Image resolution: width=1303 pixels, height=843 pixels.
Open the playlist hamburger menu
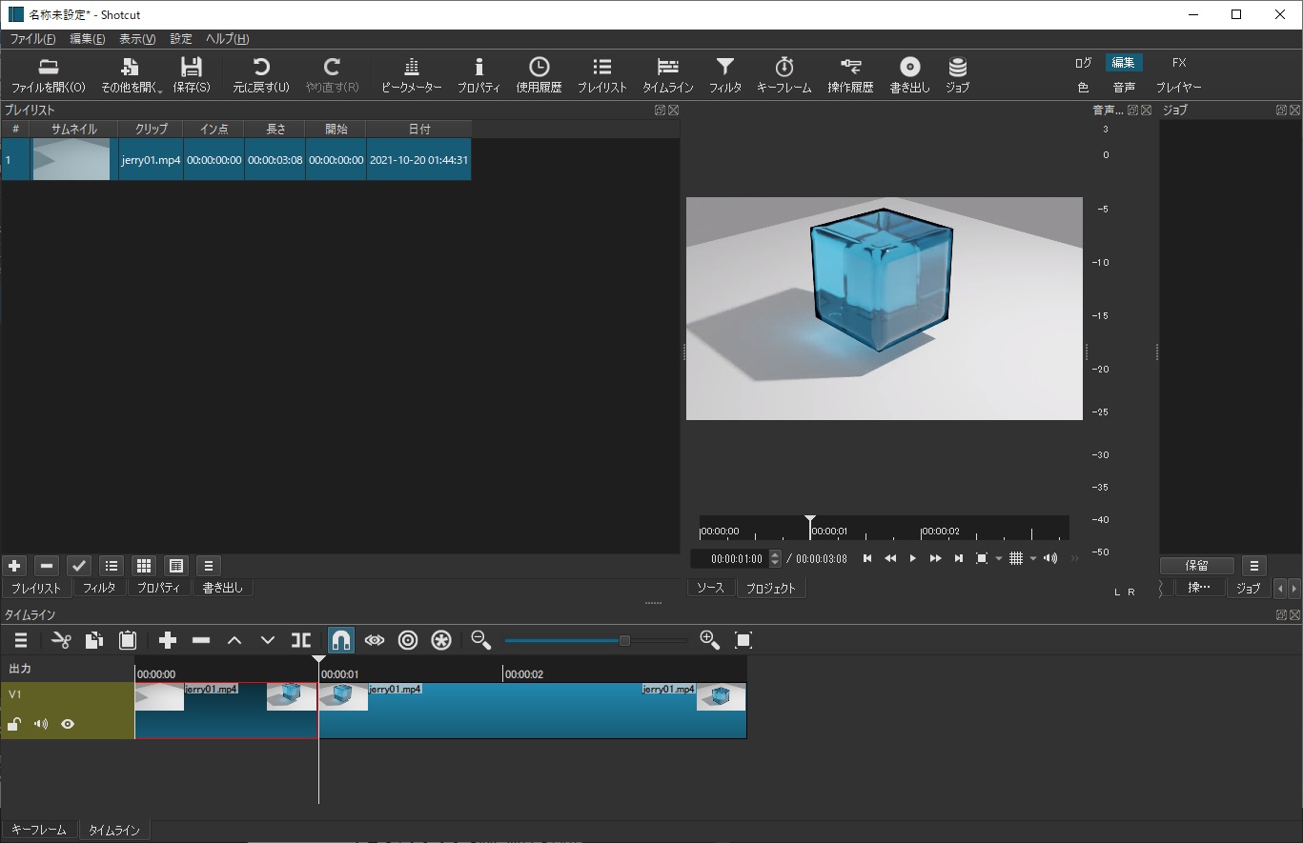point(209,566)
